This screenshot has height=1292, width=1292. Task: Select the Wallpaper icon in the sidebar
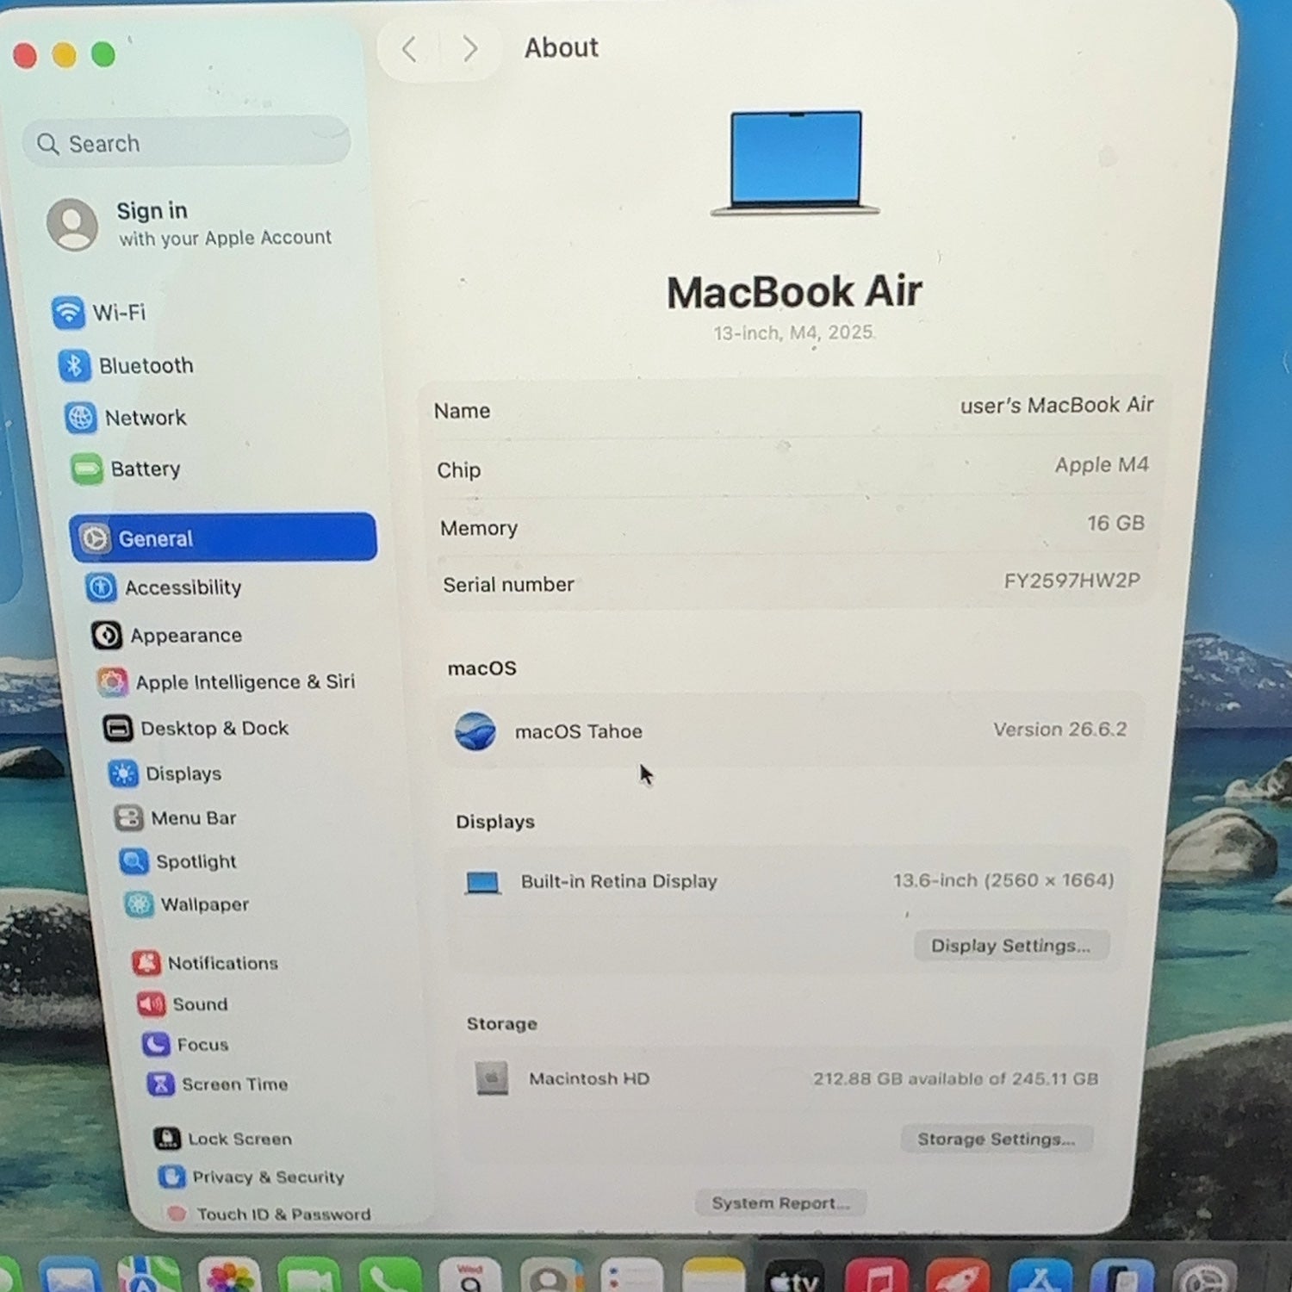click(139, 904)
